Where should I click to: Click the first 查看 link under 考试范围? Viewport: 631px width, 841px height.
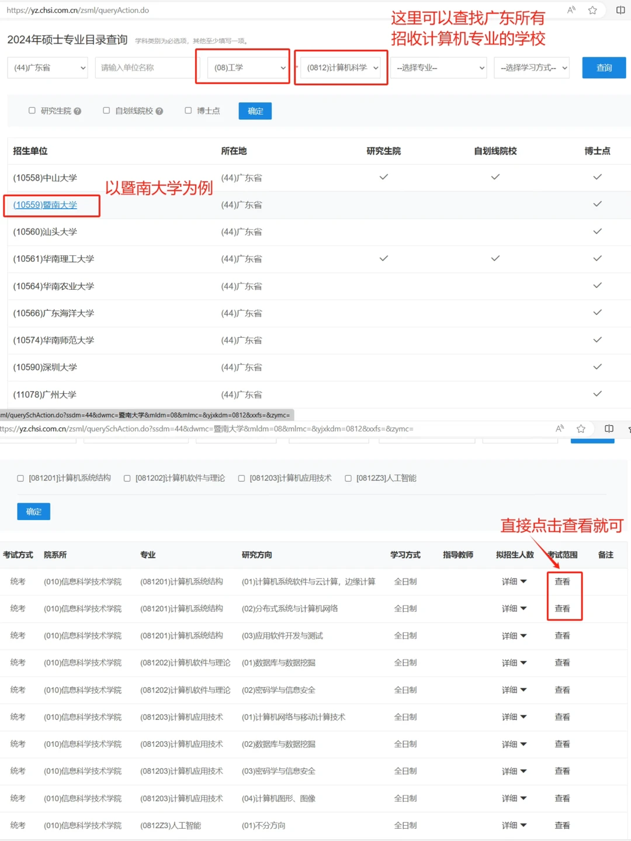tap(562, 581)
